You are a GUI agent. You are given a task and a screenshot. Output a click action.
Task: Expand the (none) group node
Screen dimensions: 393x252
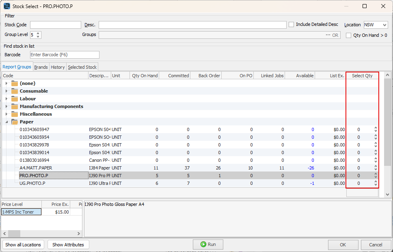tap(6, 83)
